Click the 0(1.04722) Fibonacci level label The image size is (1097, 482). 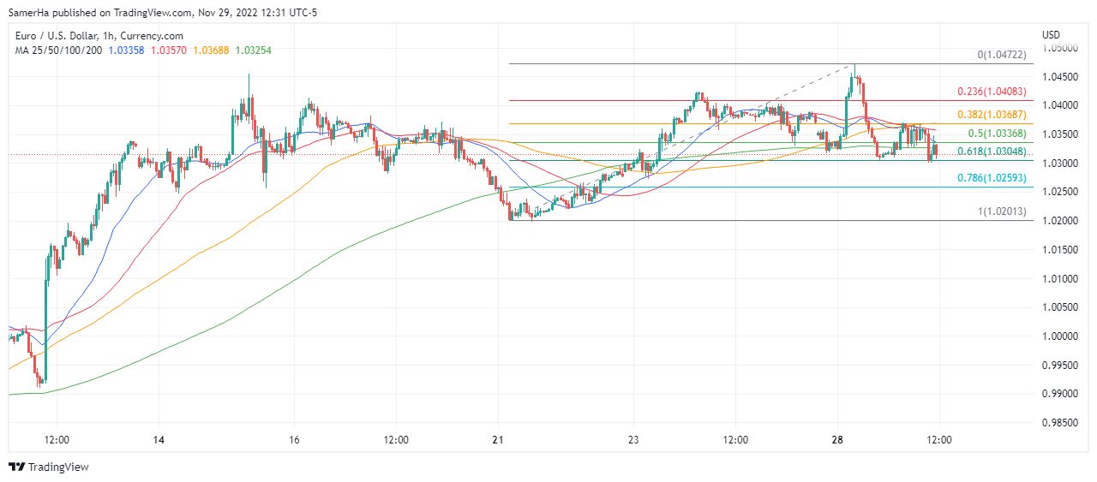click(1001, 55)
